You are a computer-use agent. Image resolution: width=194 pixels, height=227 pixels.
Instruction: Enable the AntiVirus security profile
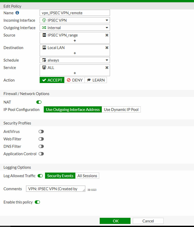click(x=41, y=132)
